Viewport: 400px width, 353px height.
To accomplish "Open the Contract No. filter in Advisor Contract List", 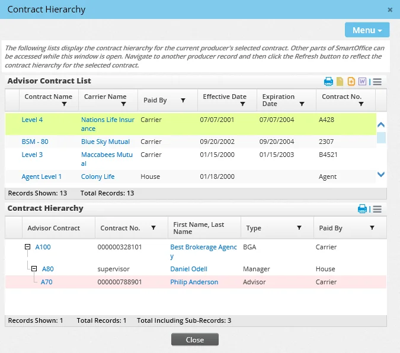I will click(x=361, y=104).
